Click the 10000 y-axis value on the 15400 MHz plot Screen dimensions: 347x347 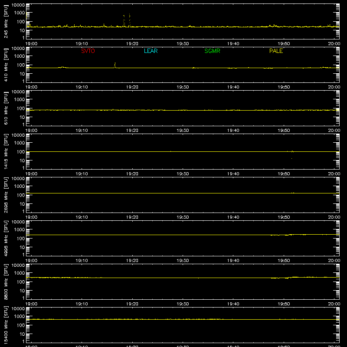coord(18,308)
